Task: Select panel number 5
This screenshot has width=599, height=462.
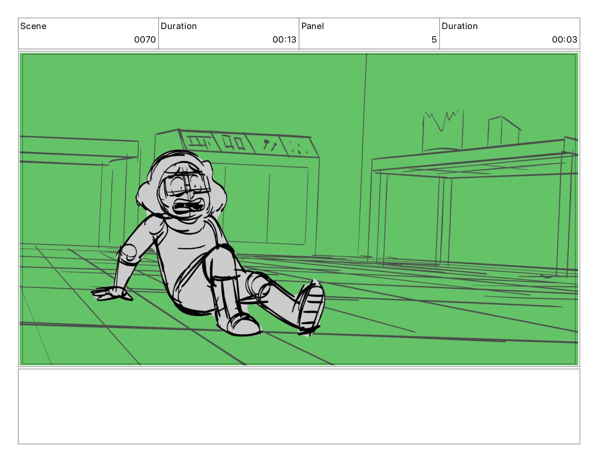Action: coord(434,40)
